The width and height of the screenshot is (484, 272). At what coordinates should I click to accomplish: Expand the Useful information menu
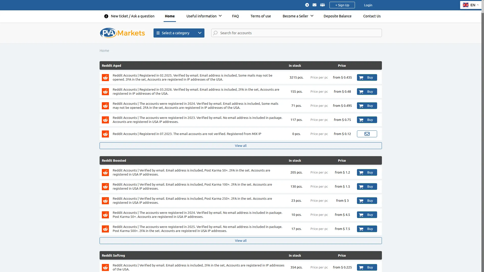[x=204, y=16]
